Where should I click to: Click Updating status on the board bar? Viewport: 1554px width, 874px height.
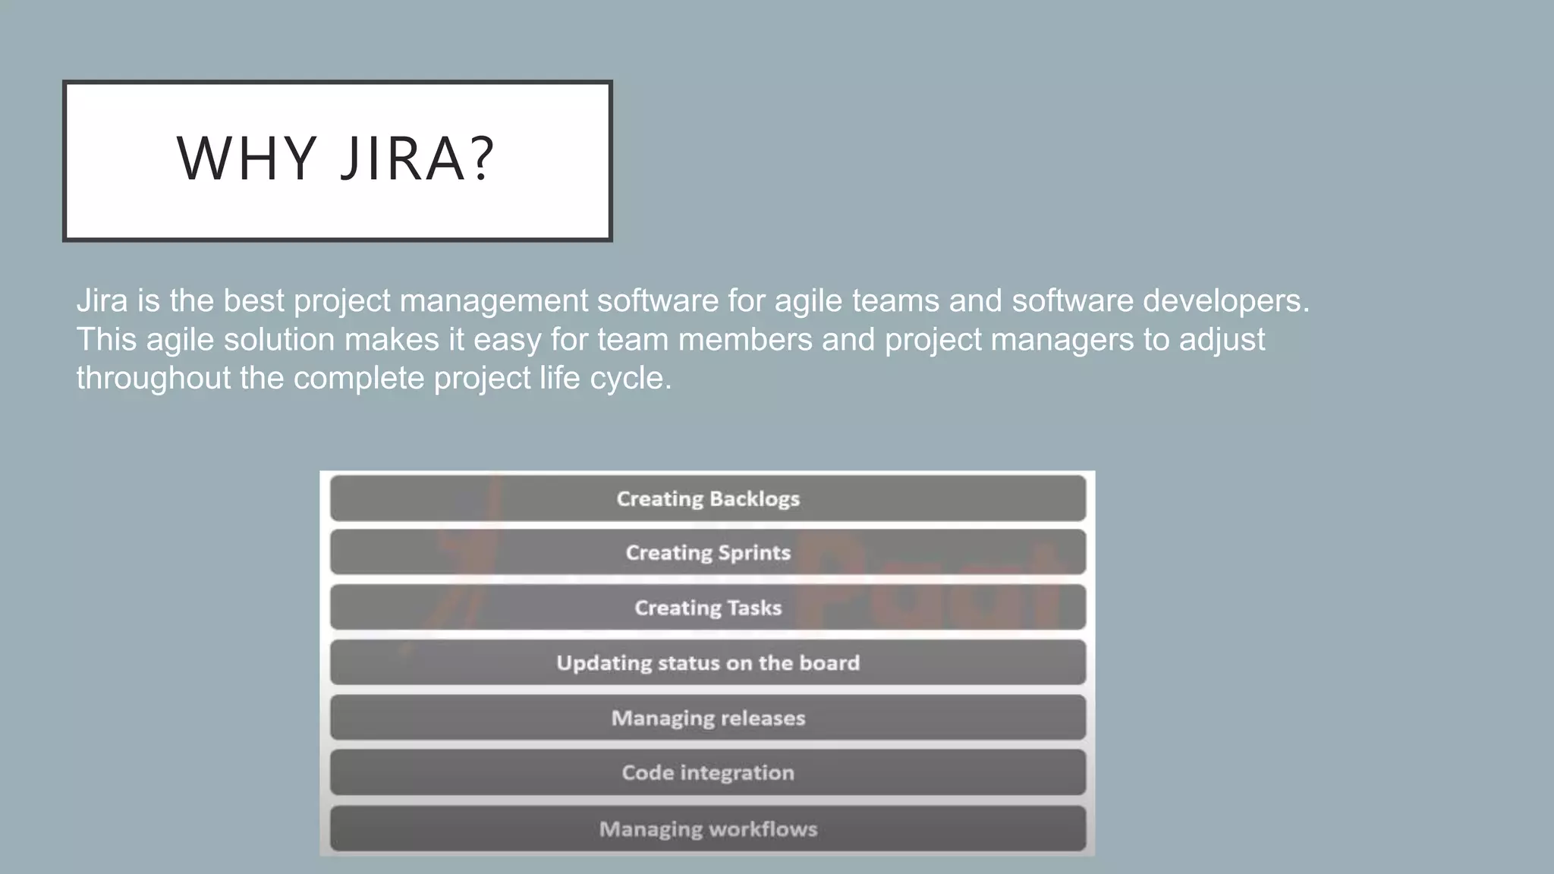(708, 663)
